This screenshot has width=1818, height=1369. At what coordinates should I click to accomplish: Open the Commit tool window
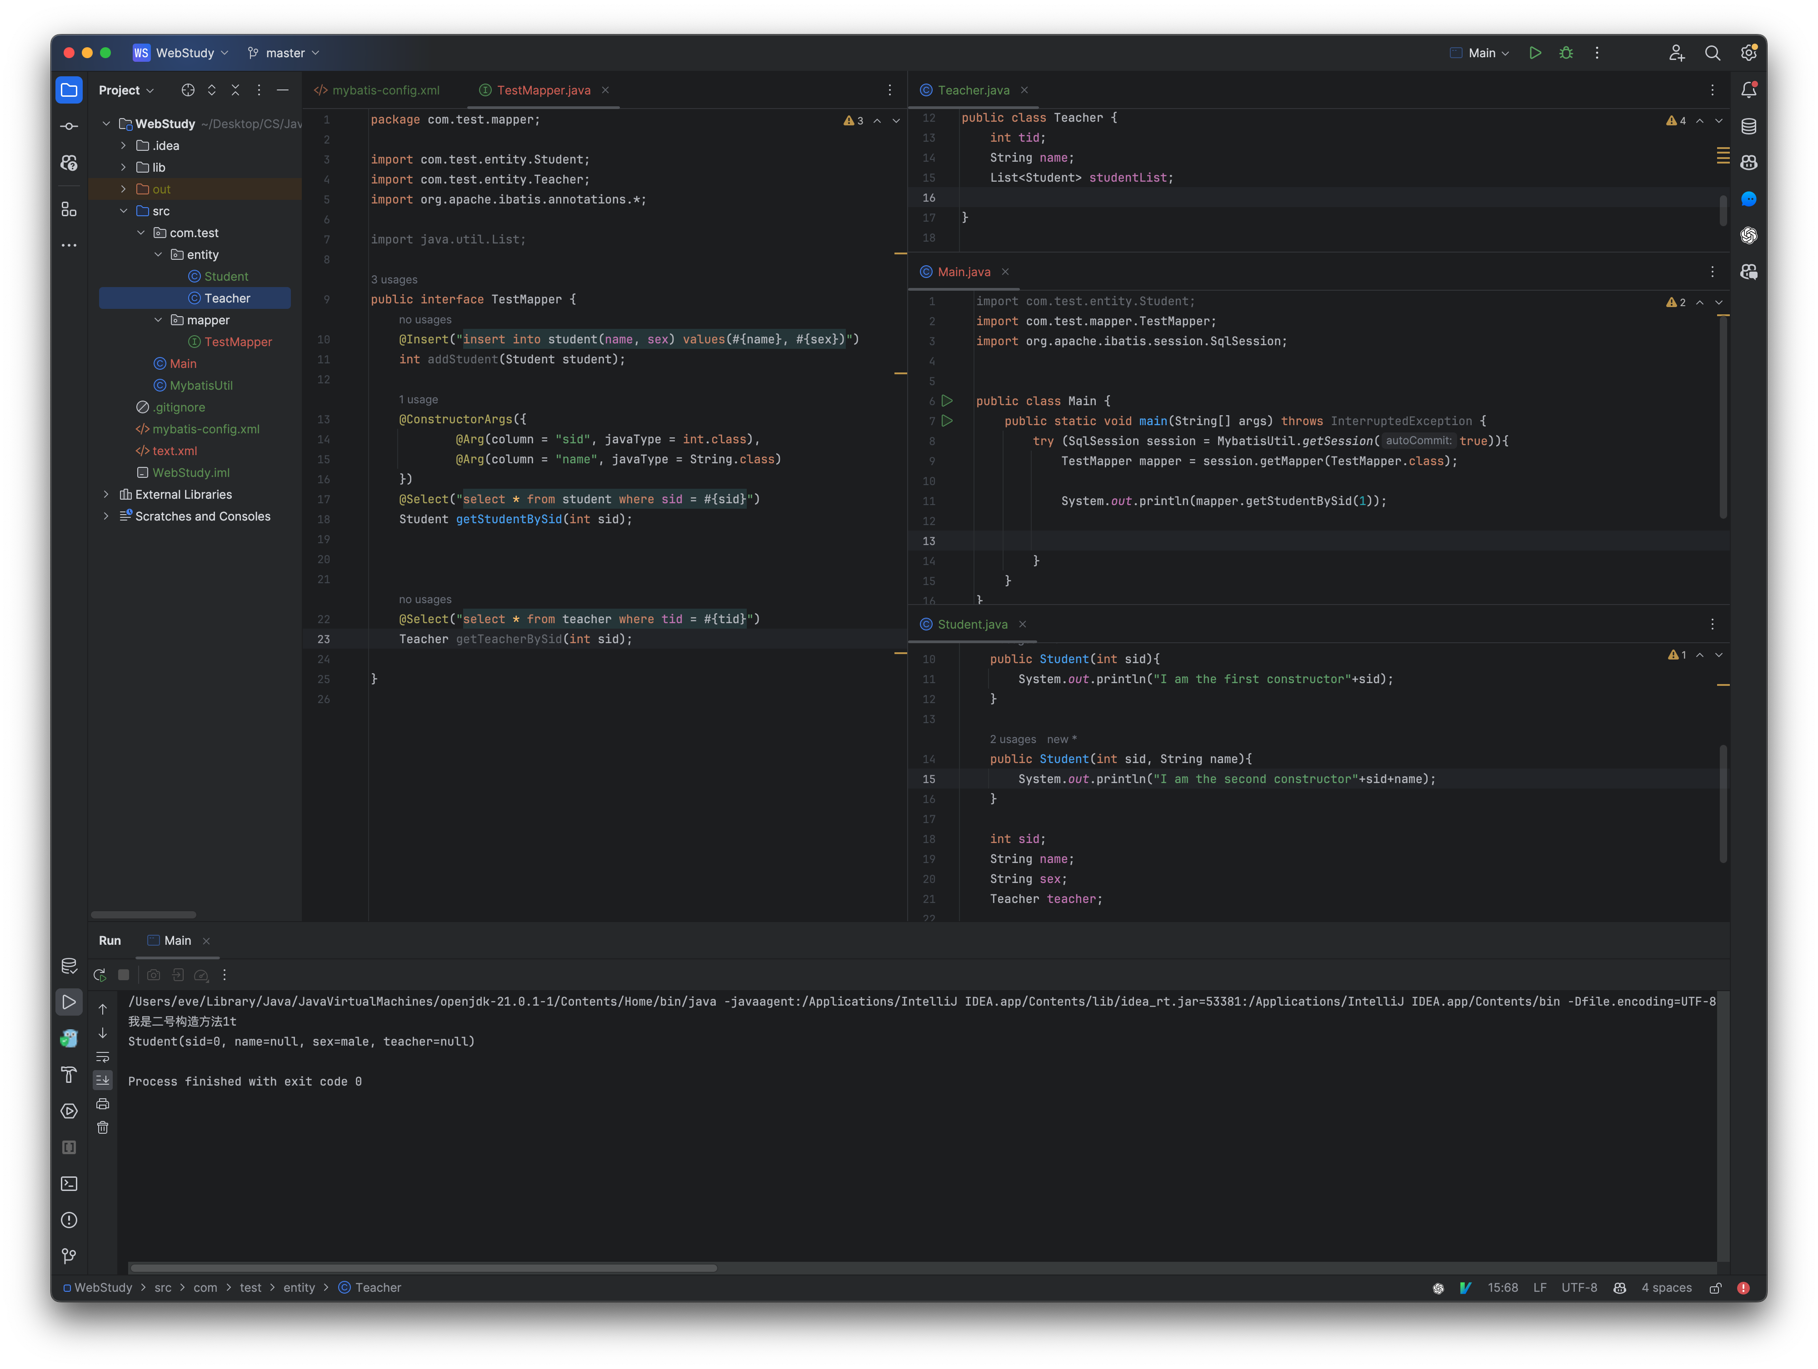coord(69,126)
